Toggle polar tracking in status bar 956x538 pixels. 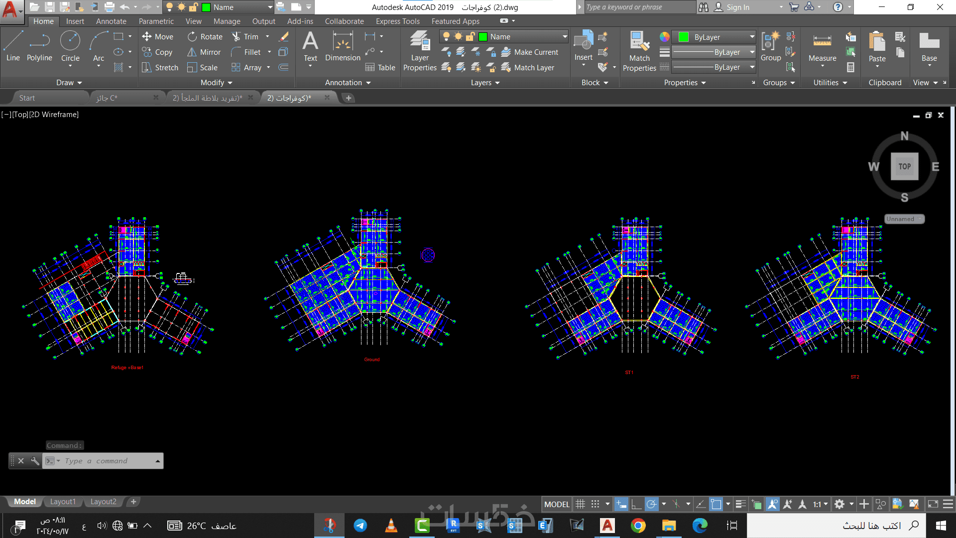click(x=651, y=504)
